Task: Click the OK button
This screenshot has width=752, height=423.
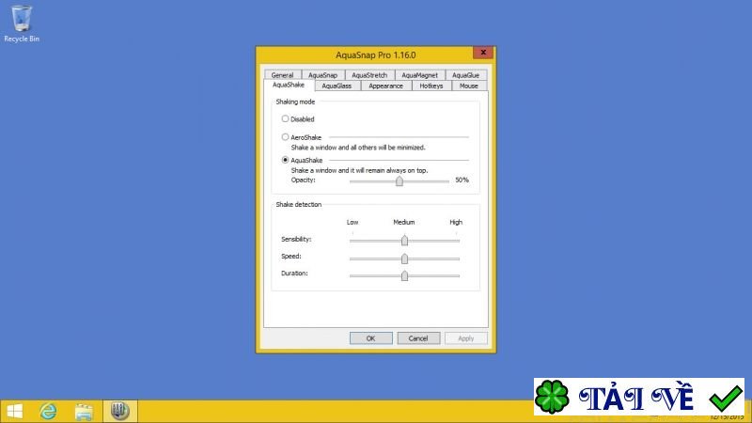Action: coord(370,338)
